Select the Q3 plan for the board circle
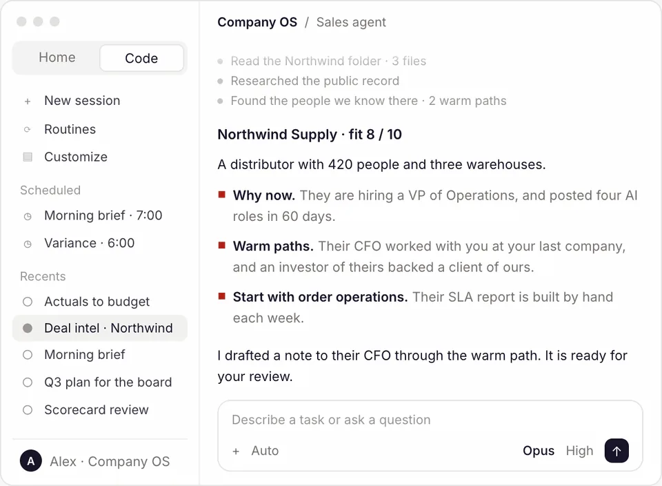 tap(28, 382)
